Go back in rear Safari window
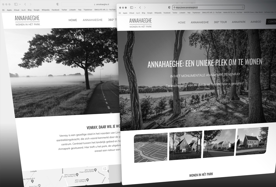 click(x=25, y=4)
